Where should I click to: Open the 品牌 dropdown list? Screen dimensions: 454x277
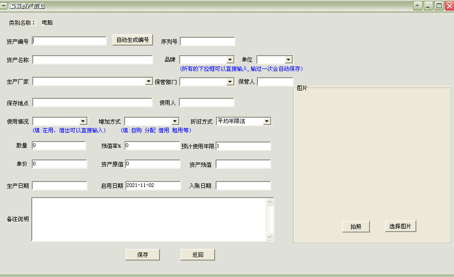coord(230,60)
